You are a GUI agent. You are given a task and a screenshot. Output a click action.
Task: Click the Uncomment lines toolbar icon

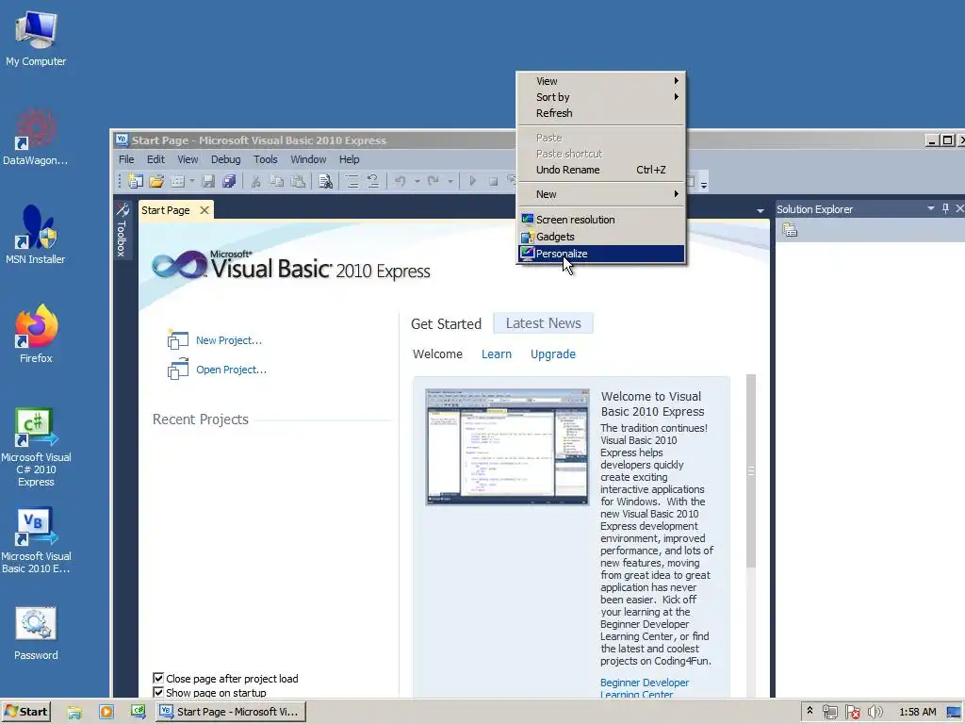coord(373,181)
